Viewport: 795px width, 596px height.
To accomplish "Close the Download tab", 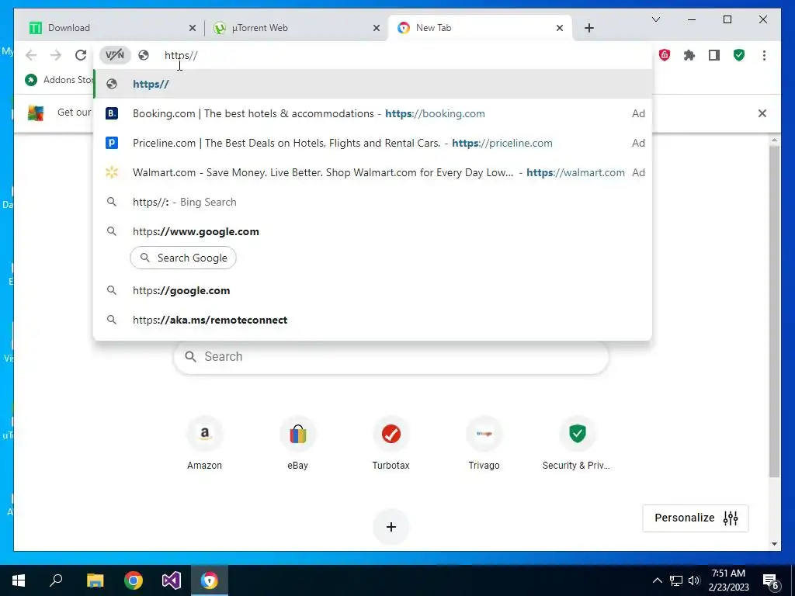I will (193, 29).
